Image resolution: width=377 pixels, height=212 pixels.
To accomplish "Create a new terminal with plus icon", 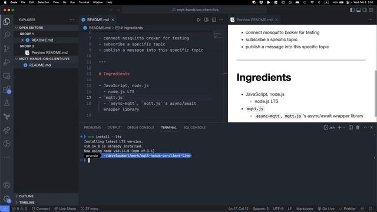I will point(339,127).
